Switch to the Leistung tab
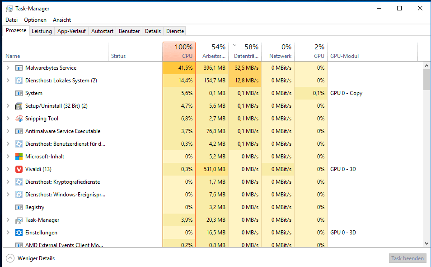Screen dimensions: 431x267 tap(42, 31)
